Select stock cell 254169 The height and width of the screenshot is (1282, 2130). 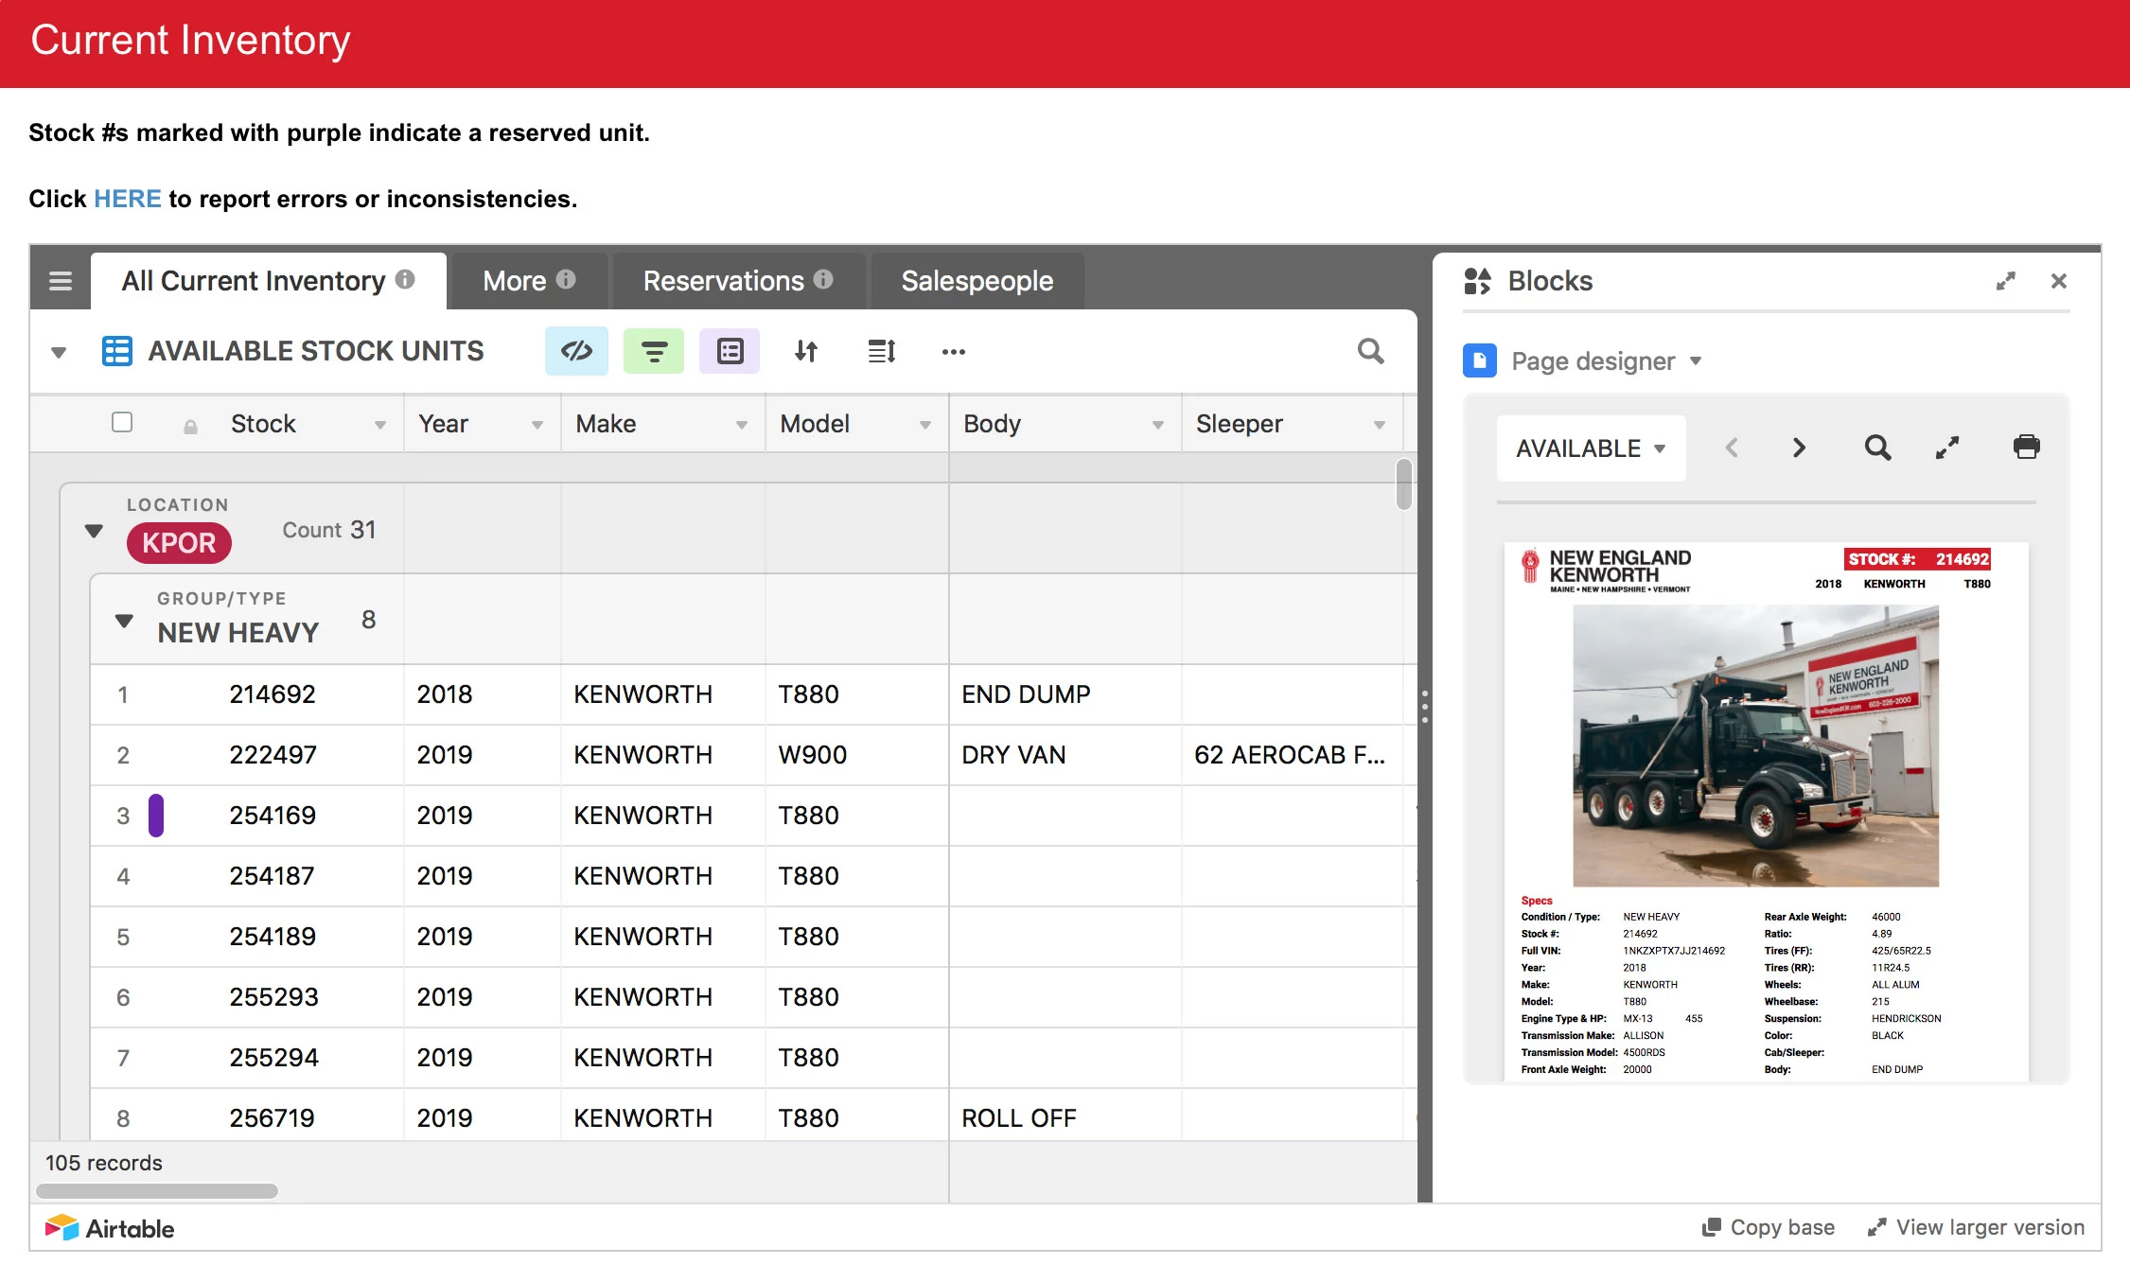pos(273,816)
